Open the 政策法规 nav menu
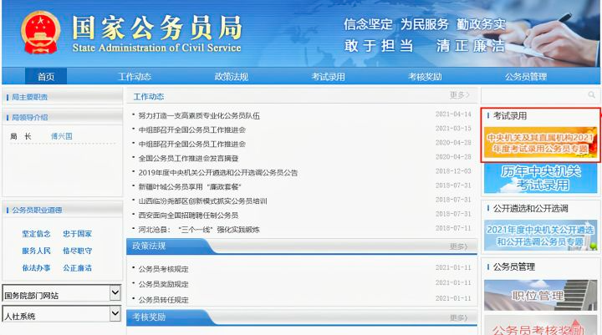 pyautogui.click(x=231, y=76)
